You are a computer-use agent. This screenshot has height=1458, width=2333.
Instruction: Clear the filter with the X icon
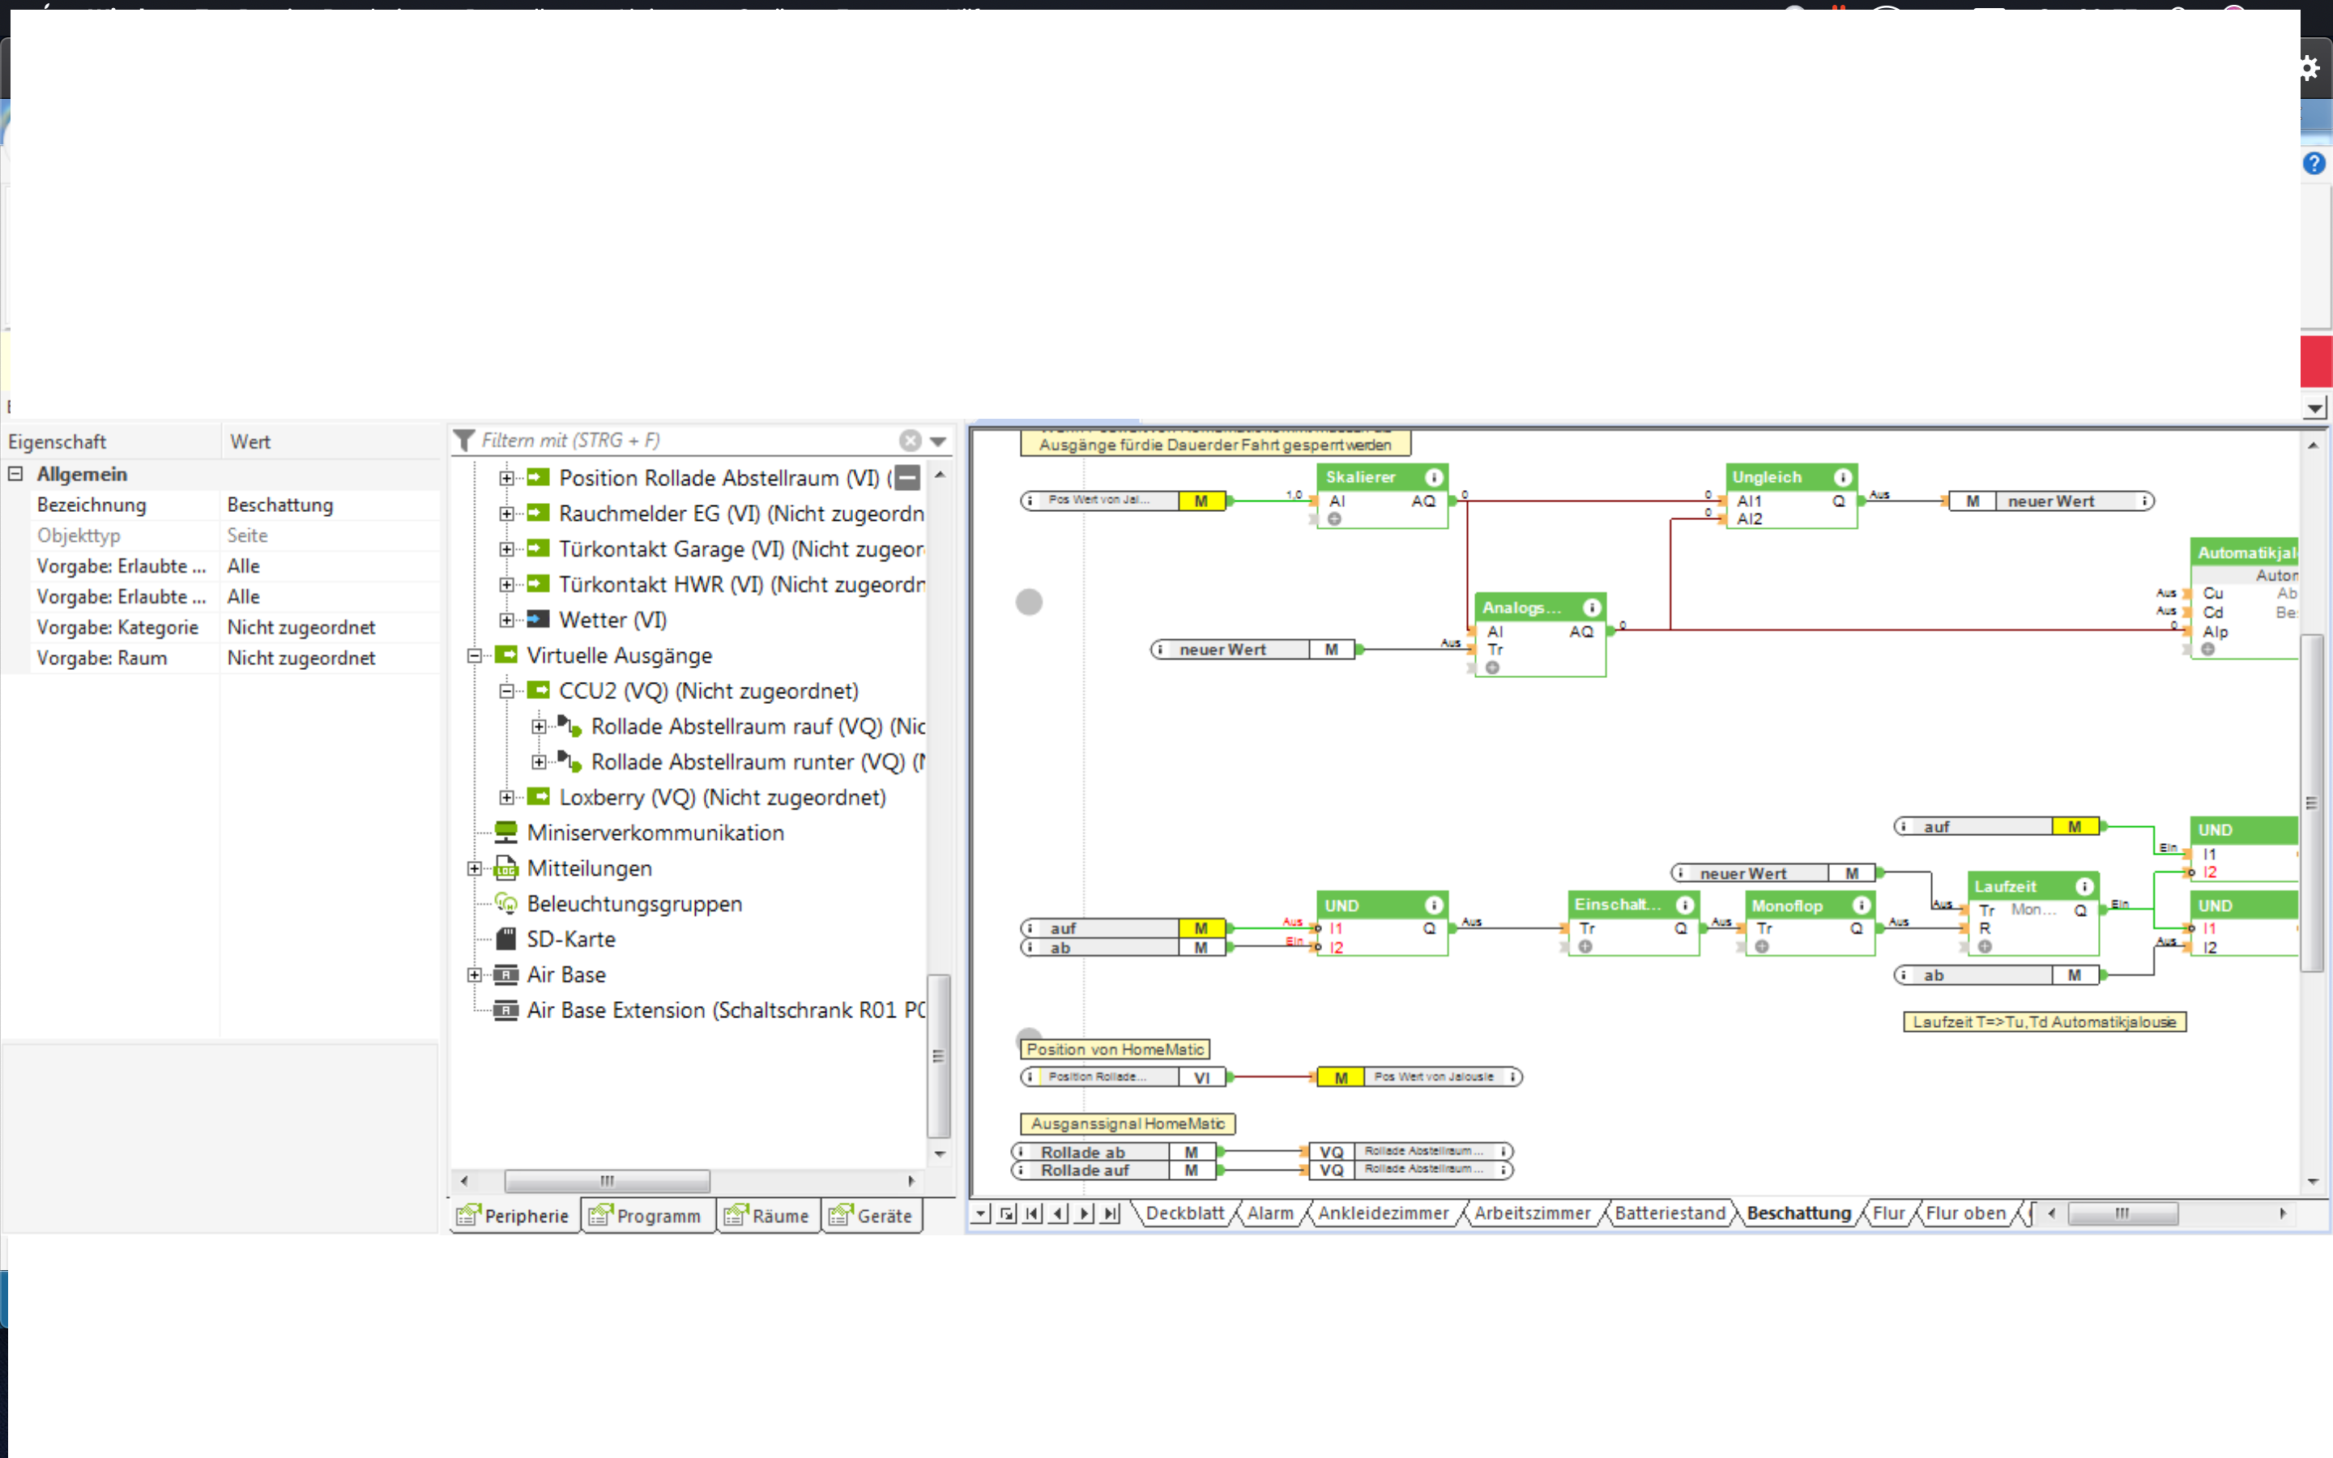[909, 441]
